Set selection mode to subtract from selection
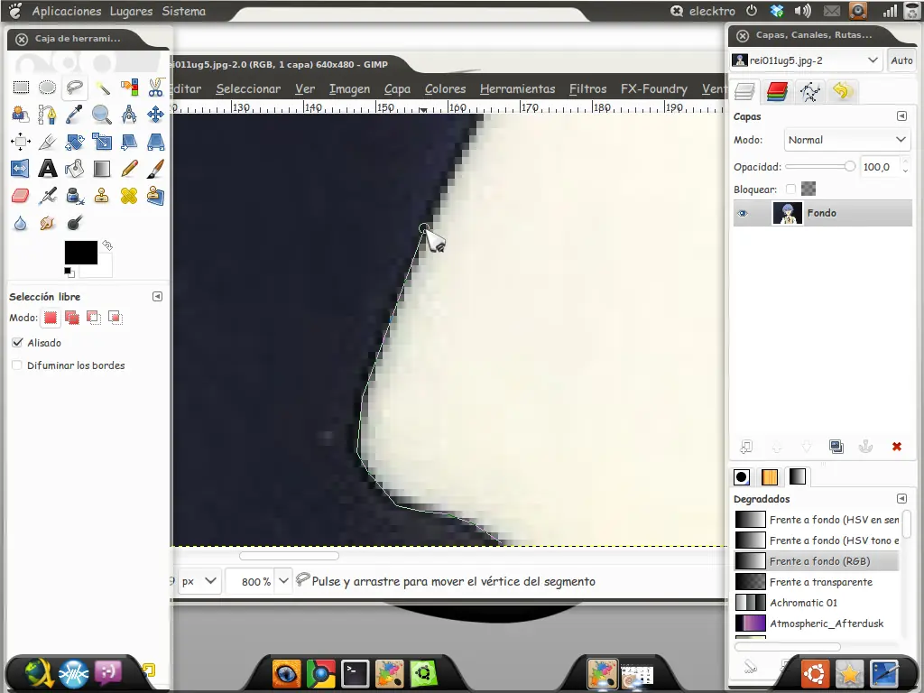Screen dimensions: 924x693 tap(93, 318)
